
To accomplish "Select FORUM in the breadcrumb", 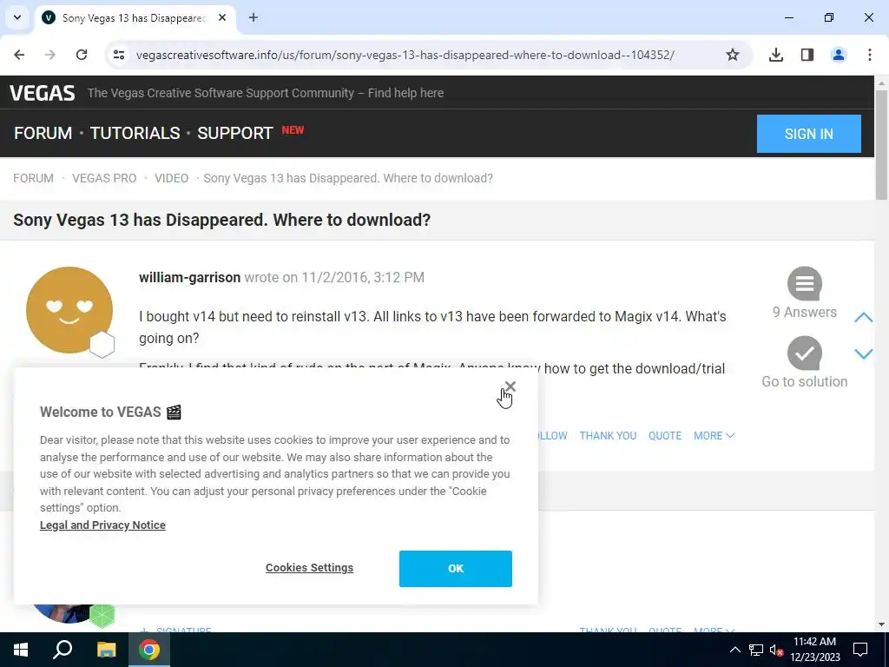I will point(34,178).
